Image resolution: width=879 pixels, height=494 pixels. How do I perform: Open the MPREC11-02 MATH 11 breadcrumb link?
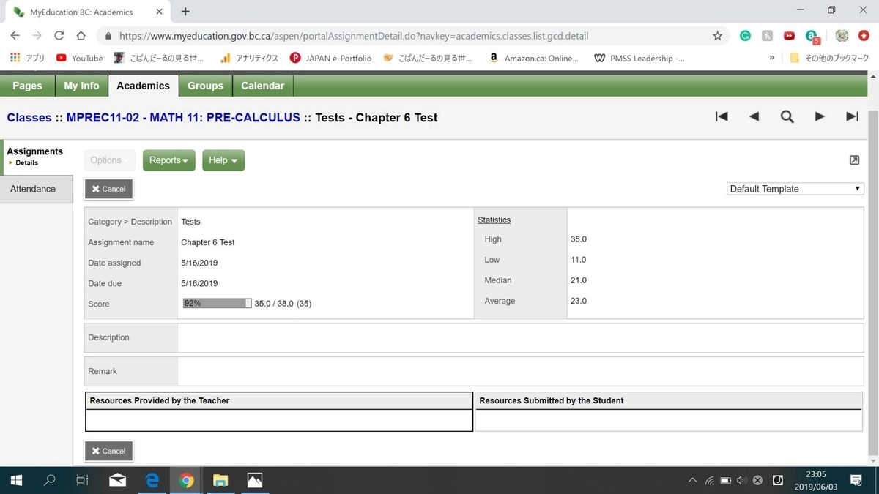[x=183, y=117]
